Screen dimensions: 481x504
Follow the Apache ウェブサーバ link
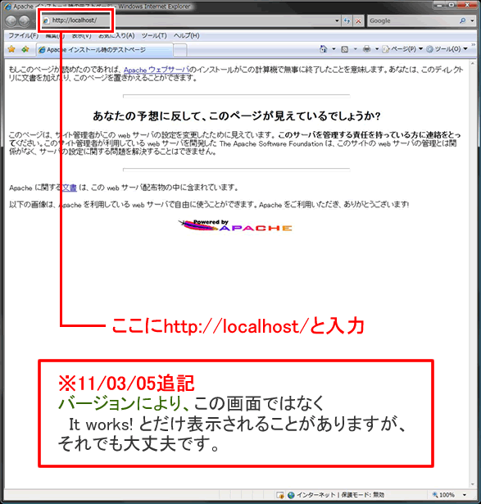(x=157, y=70)
